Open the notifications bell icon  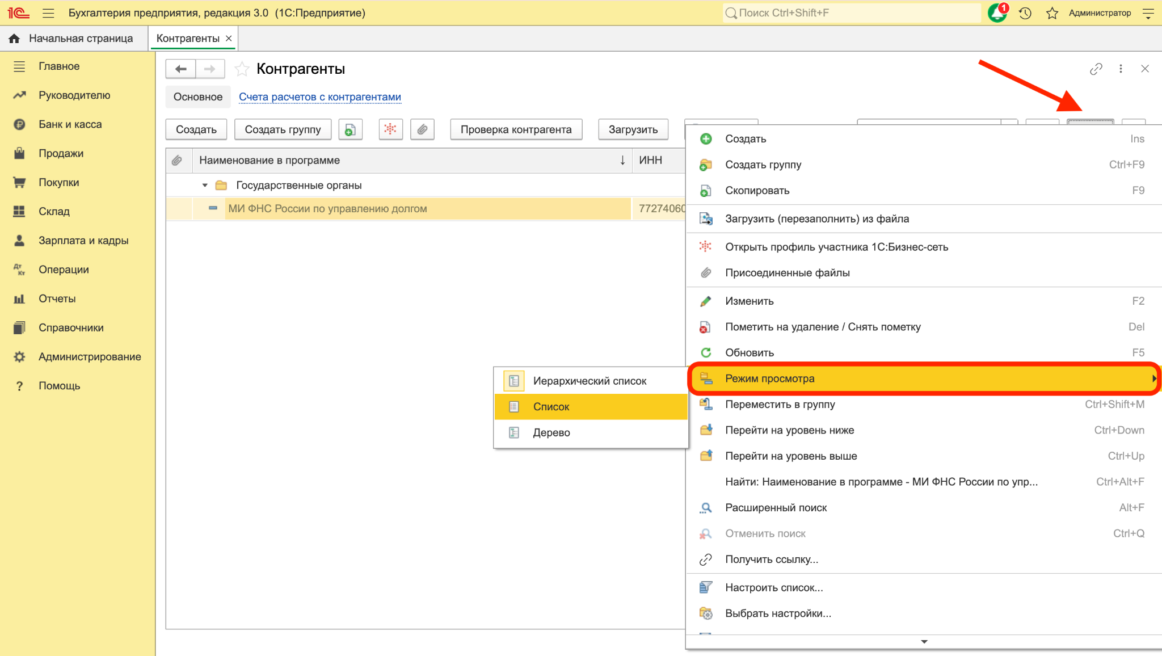[x=997, y=13]
